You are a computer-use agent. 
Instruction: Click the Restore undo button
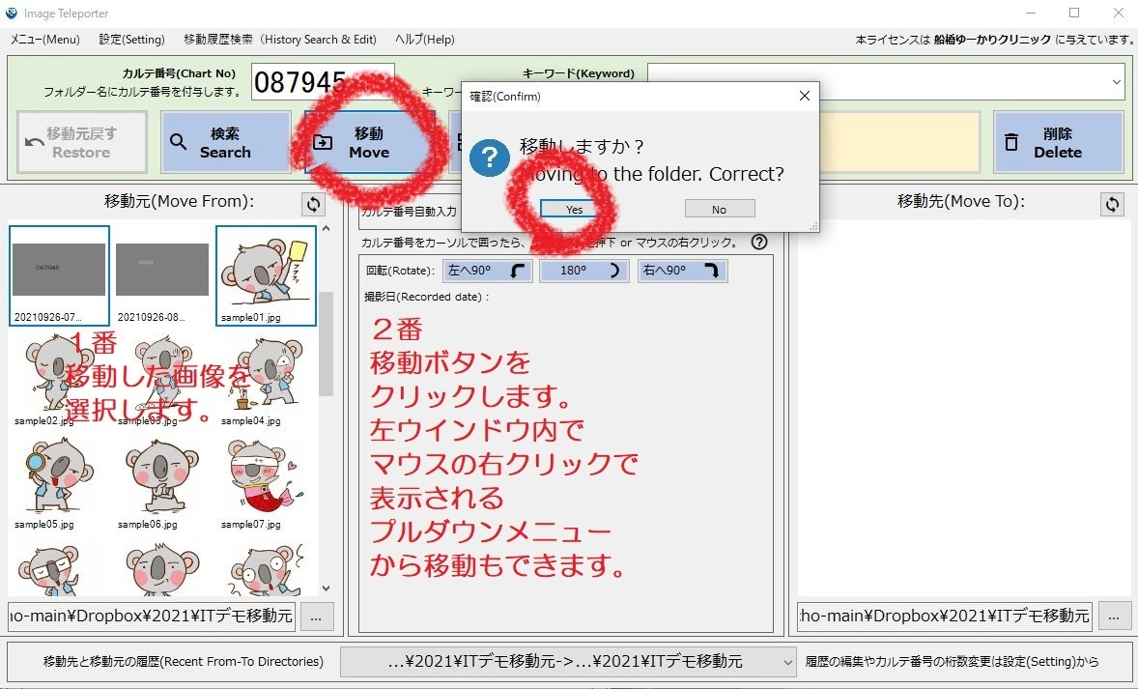coord(82,143)
